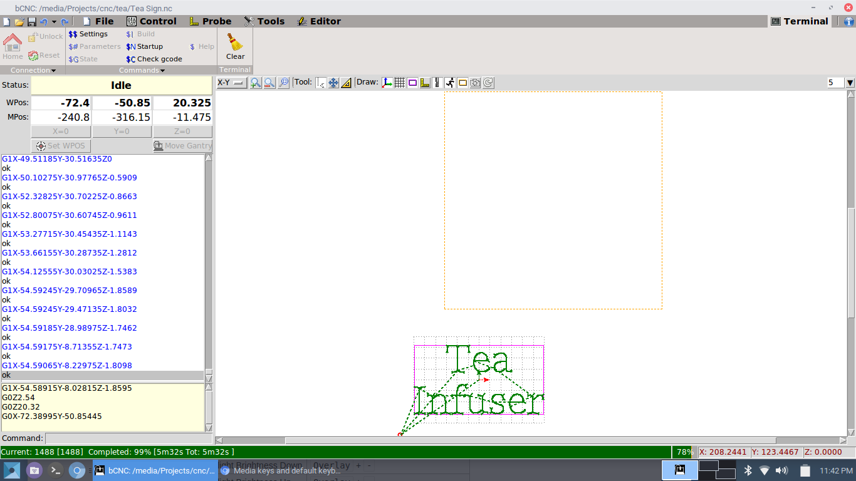Select the Ruler tool icon
The height and width of the screenshot is (481, 856).
click(x=346, y=83)
